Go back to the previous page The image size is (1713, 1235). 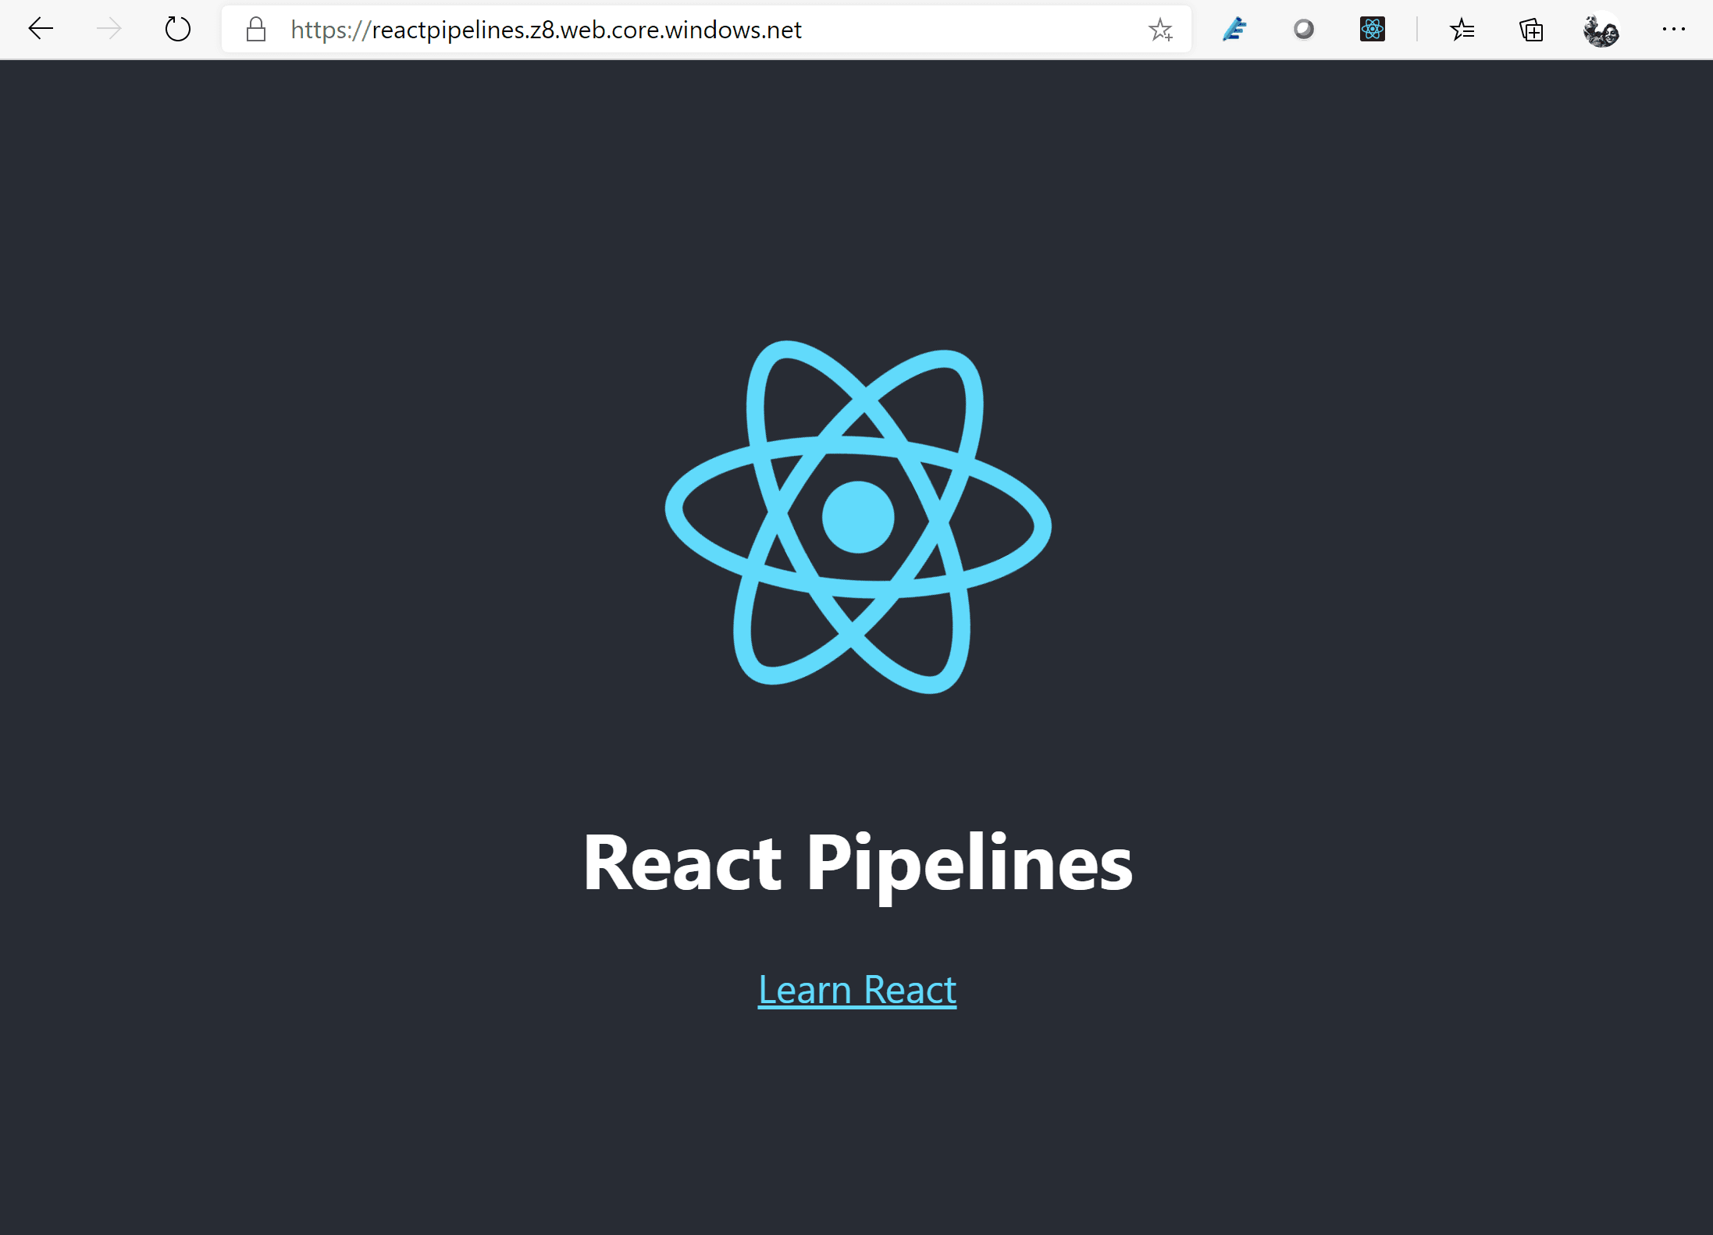coord(41,30)
